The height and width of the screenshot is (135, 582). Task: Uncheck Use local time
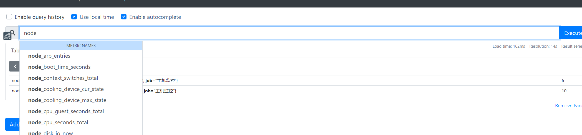(74, 17)
